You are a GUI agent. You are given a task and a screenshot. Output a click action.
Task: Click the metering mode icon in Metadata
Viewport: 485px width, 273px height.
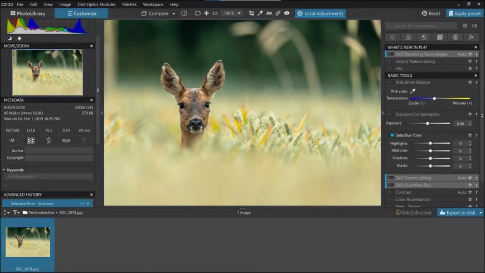click(31, 140)
